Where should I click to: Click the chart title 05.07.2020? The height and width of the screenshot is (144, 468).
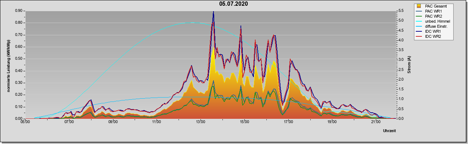coord(234,4)
